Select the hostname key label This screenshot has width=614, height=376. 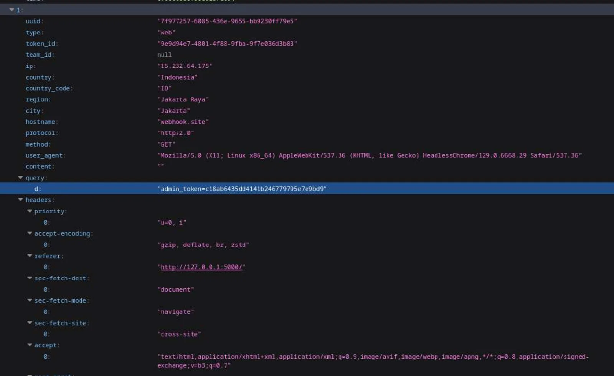[x=41, y=122]
